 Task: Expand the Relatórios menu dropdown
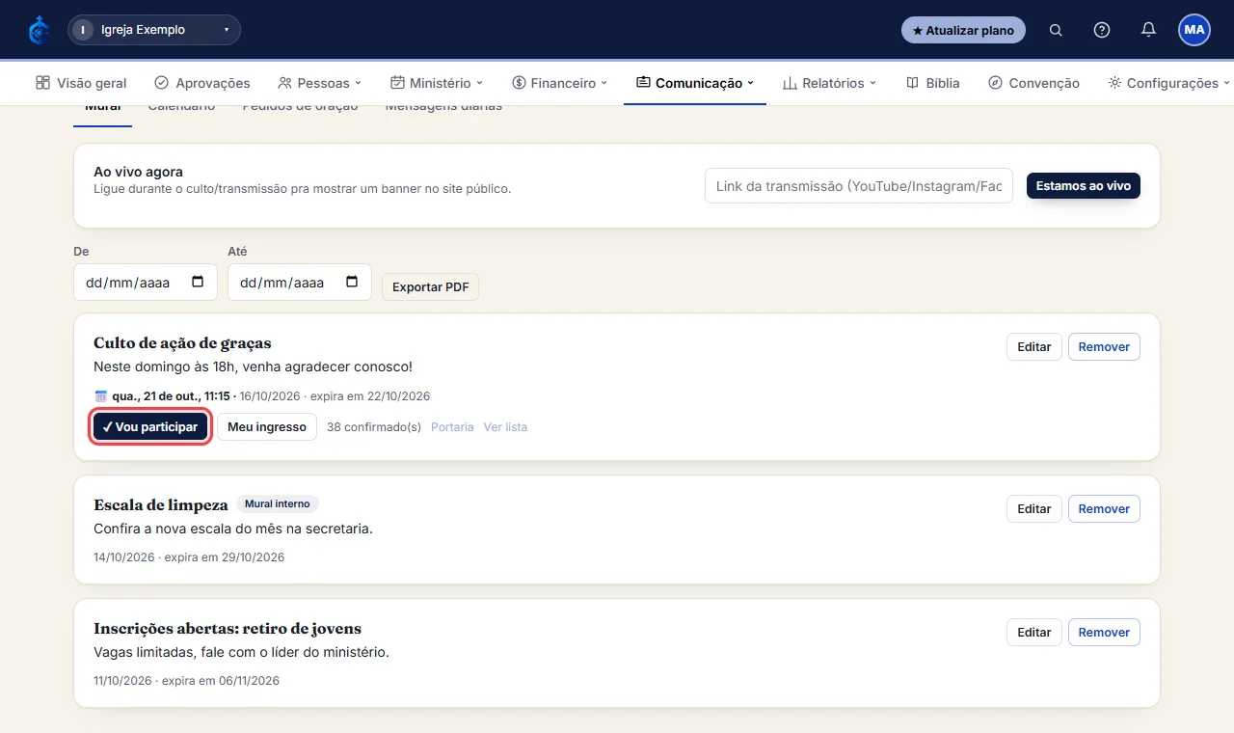[x=829, y=83]
